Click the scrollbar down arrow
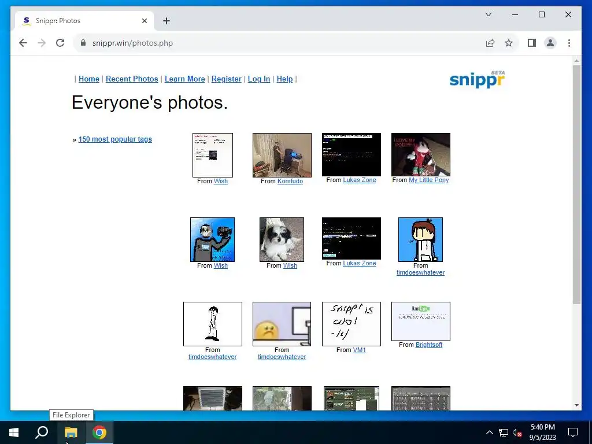 point(576,405)
